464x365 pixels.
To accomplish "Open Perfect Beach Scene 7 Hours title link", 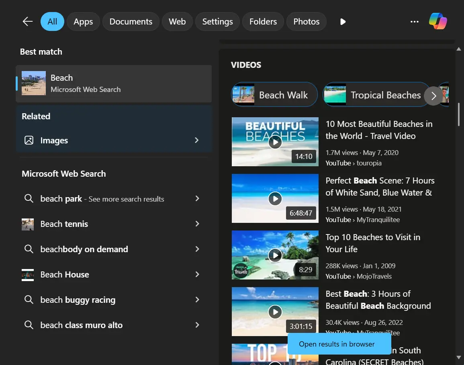I will click(380, 187).
